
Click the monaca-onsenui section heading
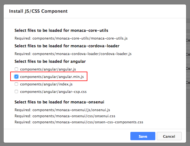[x=59, y=102]
